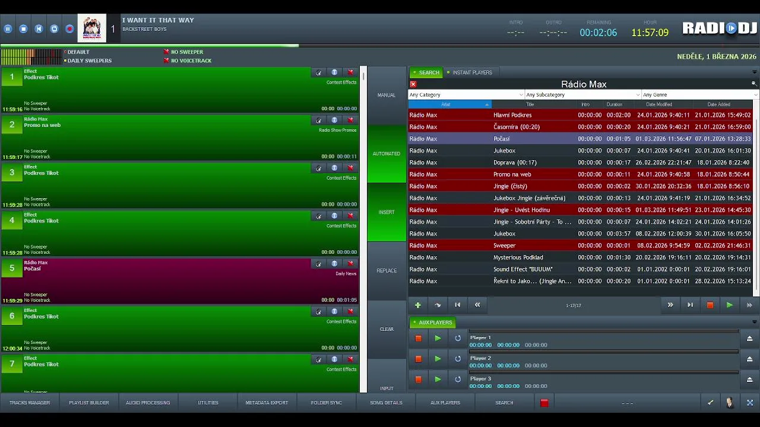Select the AUX PLAYERS tab
This screenshot has width=760, height=427.
(432, 323)
